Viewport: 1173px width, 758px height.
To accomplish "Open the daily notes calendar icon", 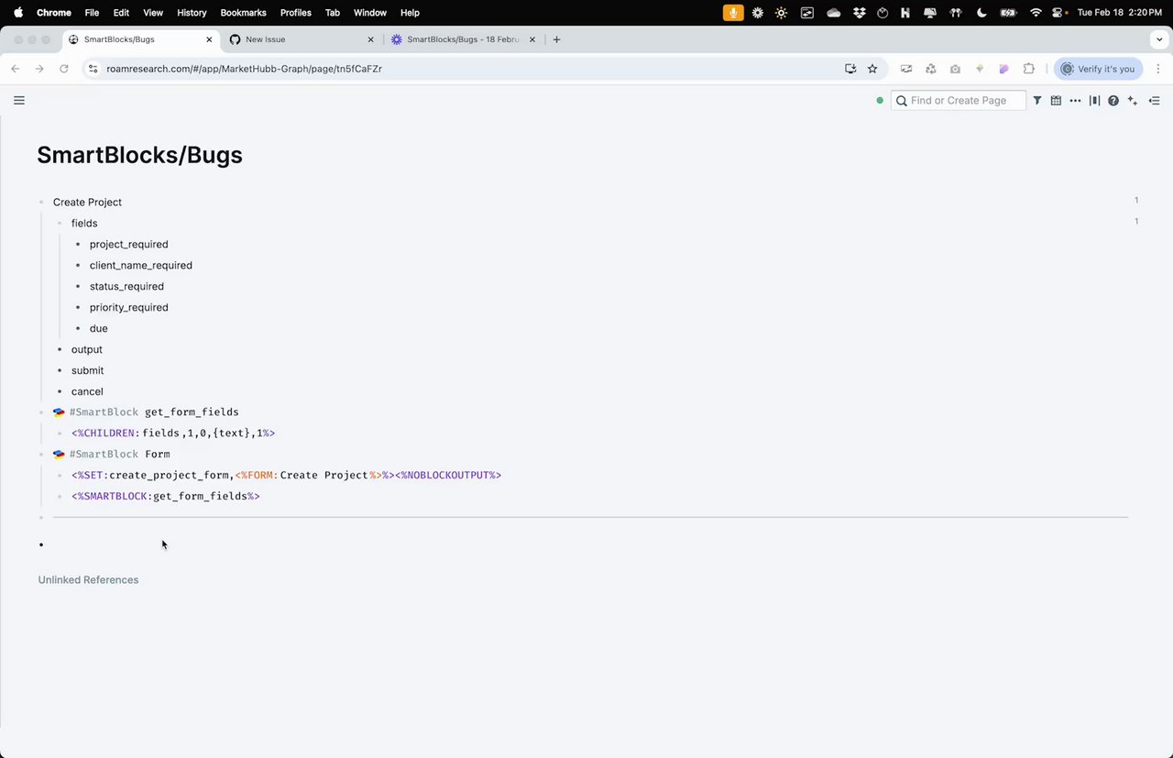I will (1056, 101).
